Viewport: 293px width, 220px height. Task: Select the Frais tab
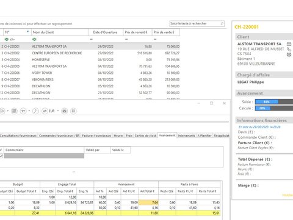(x=129, y=136)
